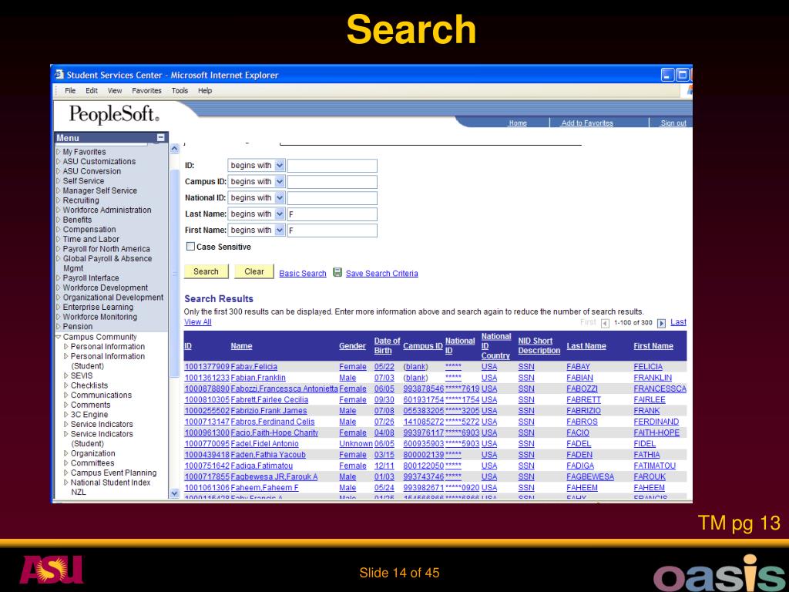Click the Sign out link
This screenshot has width=789, height=592.
(673, 123)
